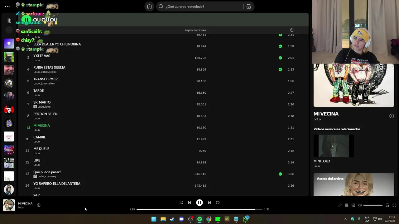Open the miniplayer icon

(x=388, y=205)
